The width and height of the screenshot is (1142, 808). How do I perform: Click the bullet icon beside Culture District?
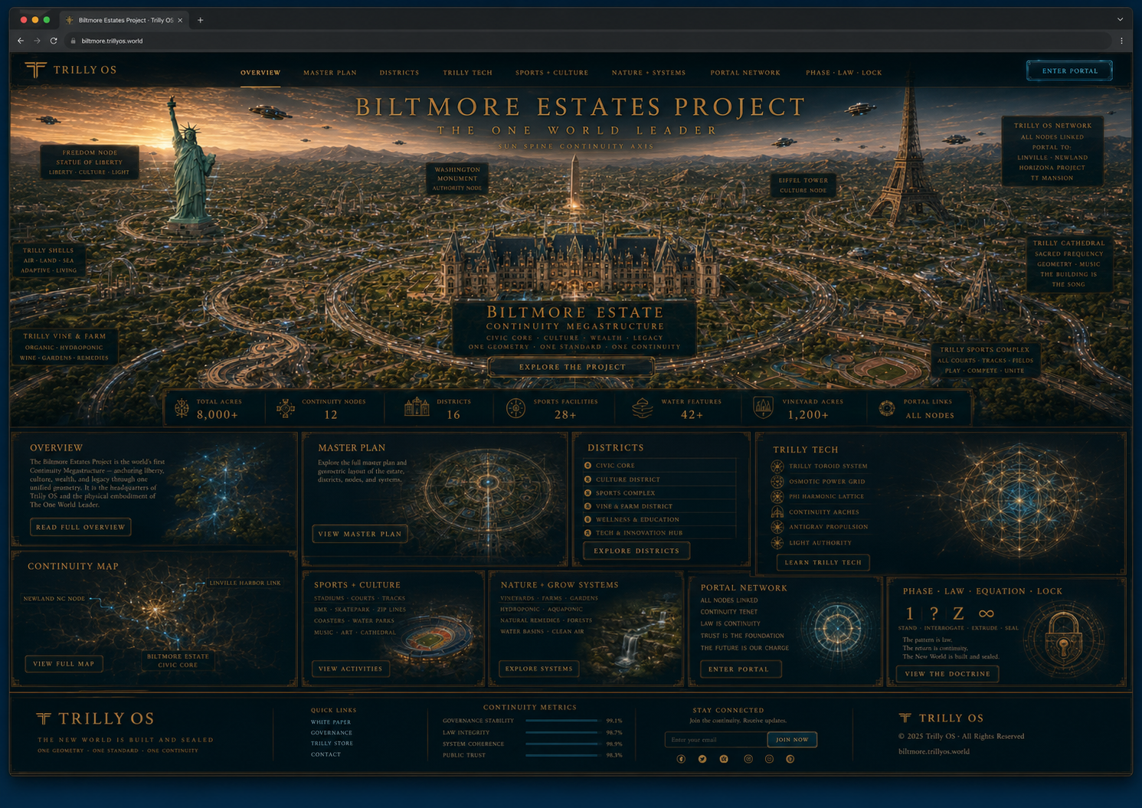coord(587,479)
